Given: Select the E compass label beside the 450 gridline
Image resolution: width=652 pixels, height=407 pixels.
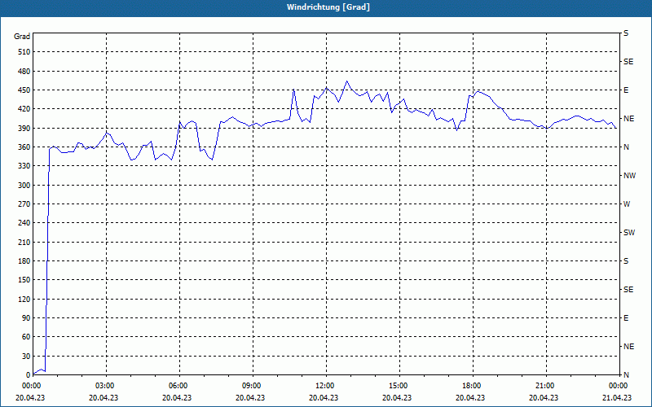Looking at the screenshot, I should [626, 90].
